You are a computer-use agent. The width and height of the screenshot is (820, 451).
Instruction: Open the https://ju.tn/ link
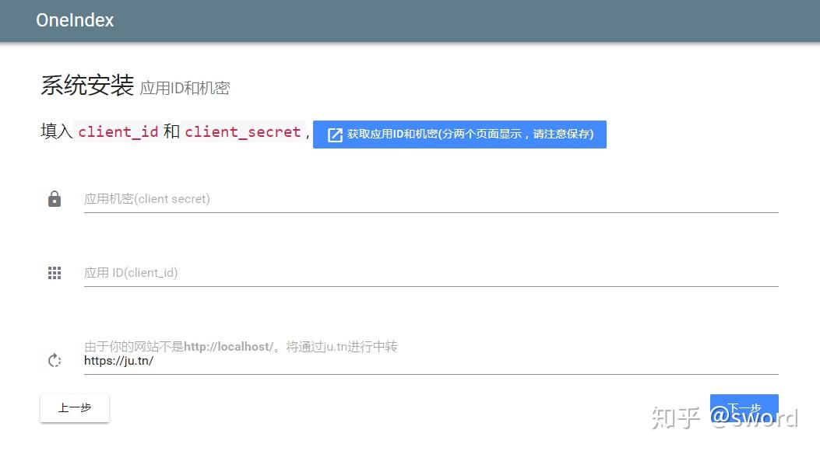[x=118, y=360]
